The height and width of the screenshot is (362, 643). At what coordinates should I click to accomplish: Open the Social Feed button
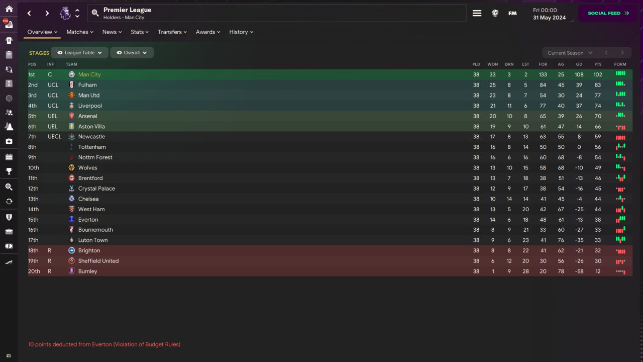[x=607, y=14]
